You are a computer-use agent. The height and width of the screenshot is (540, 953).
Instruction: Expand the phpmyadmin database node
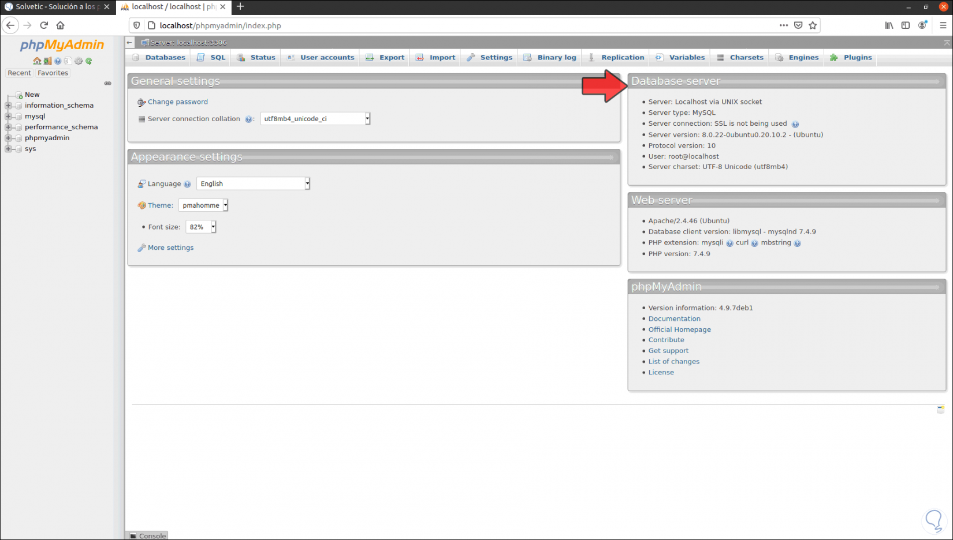point(8,138)
